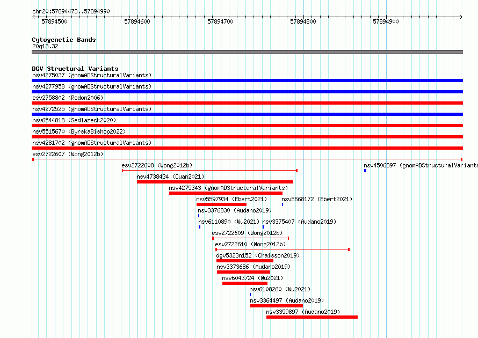Click the blue bar for nsv4277958
The height and width of the screenshot is (338, 478).
pos(247,92)
